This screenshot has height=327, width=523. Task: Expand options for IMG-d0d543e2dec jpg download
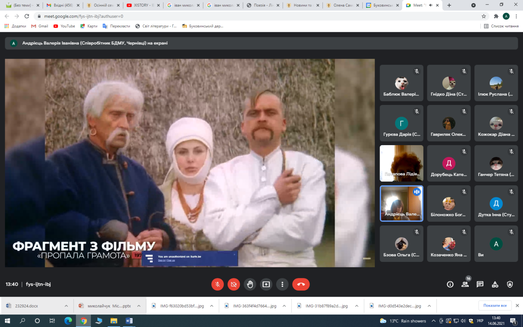(429, 306)
